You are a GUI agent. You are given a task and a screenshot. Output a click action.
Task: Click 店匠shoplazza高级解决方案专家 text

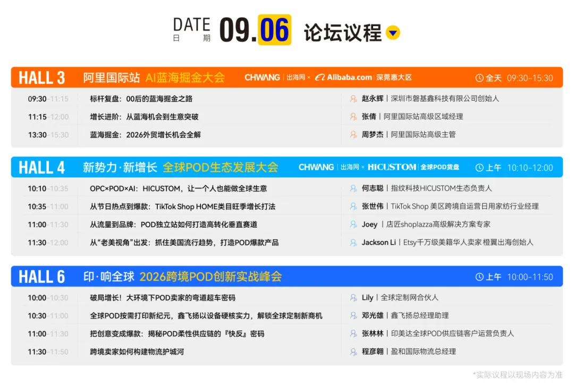[438, 224]
